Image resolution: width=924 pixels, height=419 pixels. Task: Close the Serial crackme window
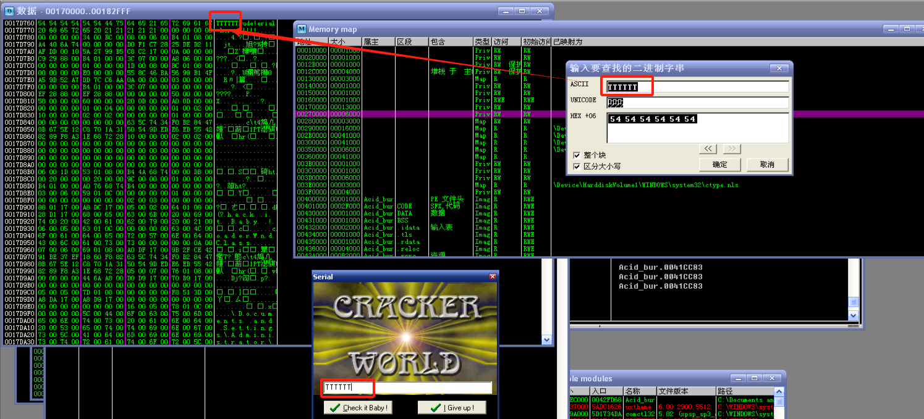pyautogui.click(x=493, y=277)
